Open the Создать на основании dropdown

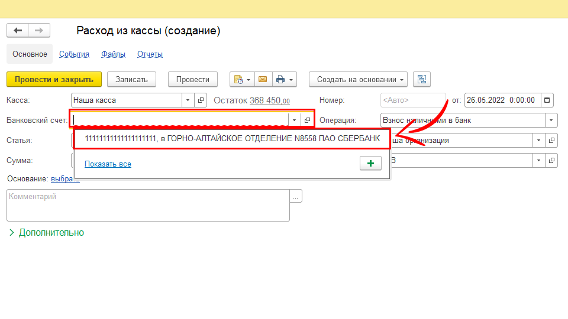click(x=359, y=79)
